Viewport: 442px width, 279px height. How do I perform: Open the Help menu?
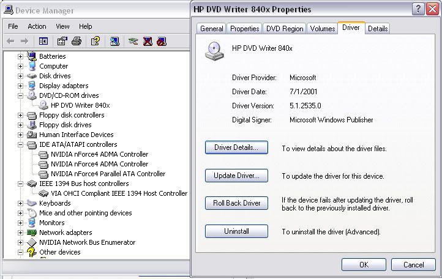coord(86,26)
